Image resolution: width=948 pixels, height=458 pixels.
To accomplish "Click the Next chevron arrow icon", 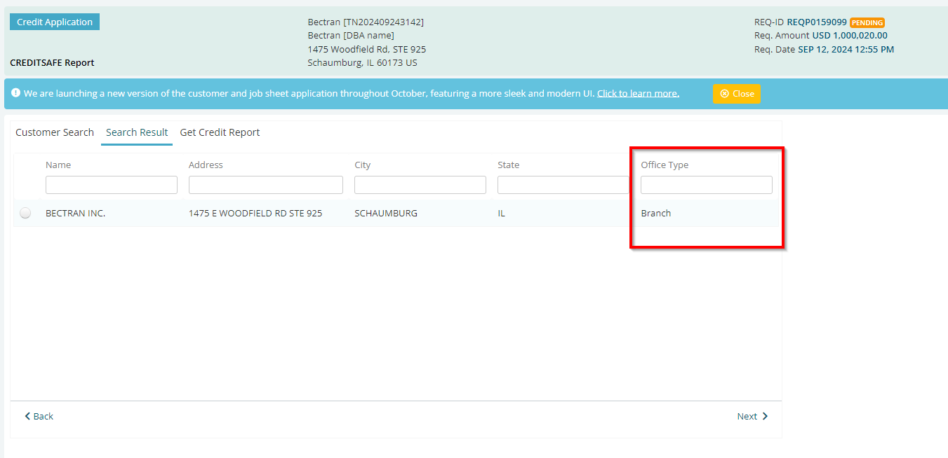I will (x=765, y=416).
